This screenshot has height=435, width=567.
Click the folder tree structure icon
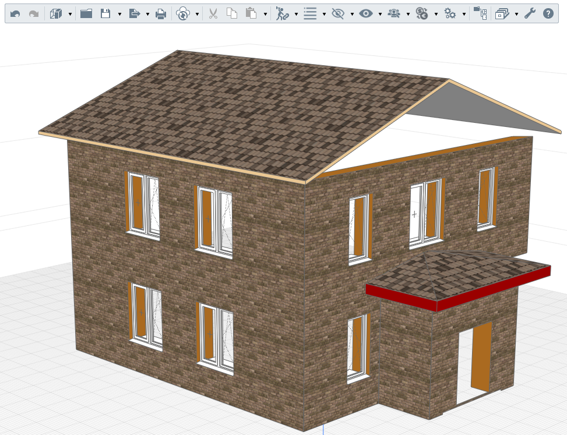pos(480,13)
